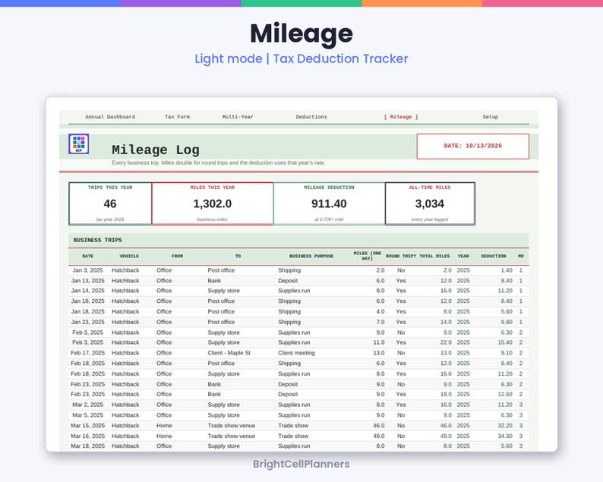This screenshot has height=482, width=603.
Task: Click total miles 18.0 cell
Action: coord(446,395)
